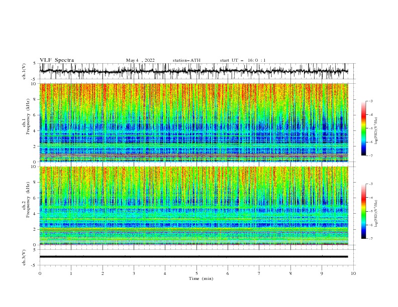Click the 'ch.3(V)' axis label
Screen dimensions: 398x307
tap(24, 257)
